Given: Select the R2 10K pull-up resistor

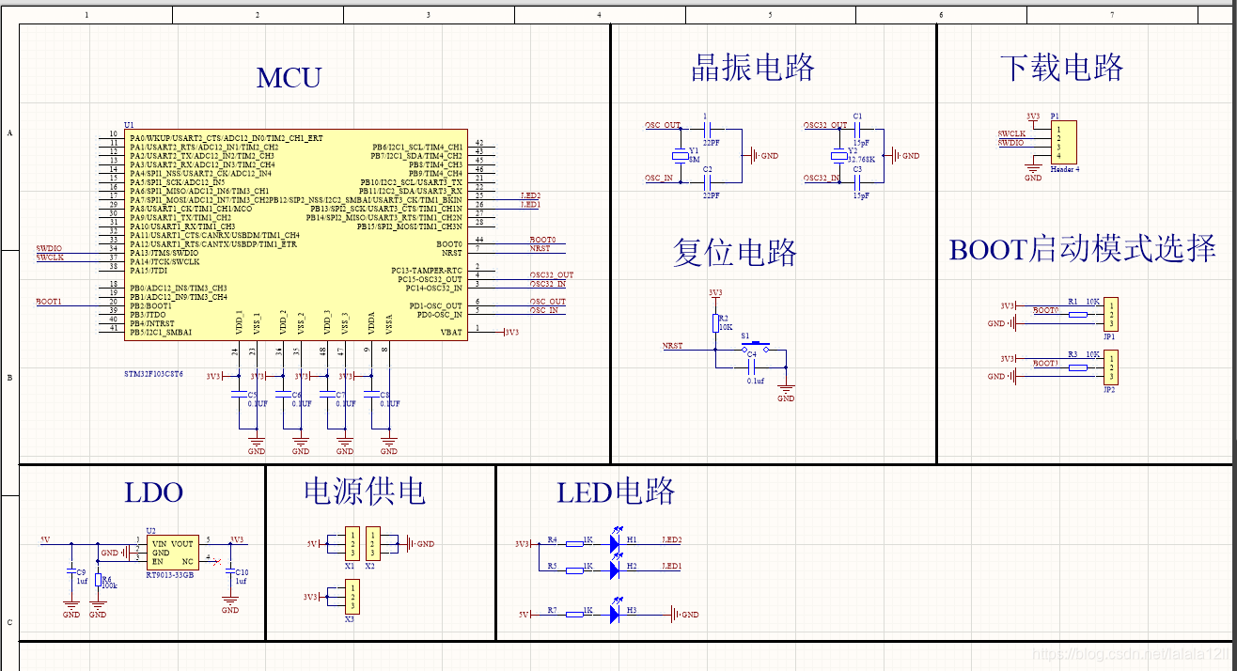Looking at the screenshot, I should (x=715, y=323).
